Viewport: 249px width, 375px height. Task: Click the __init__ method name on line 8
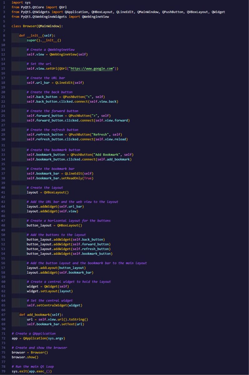tap(34, 36)
